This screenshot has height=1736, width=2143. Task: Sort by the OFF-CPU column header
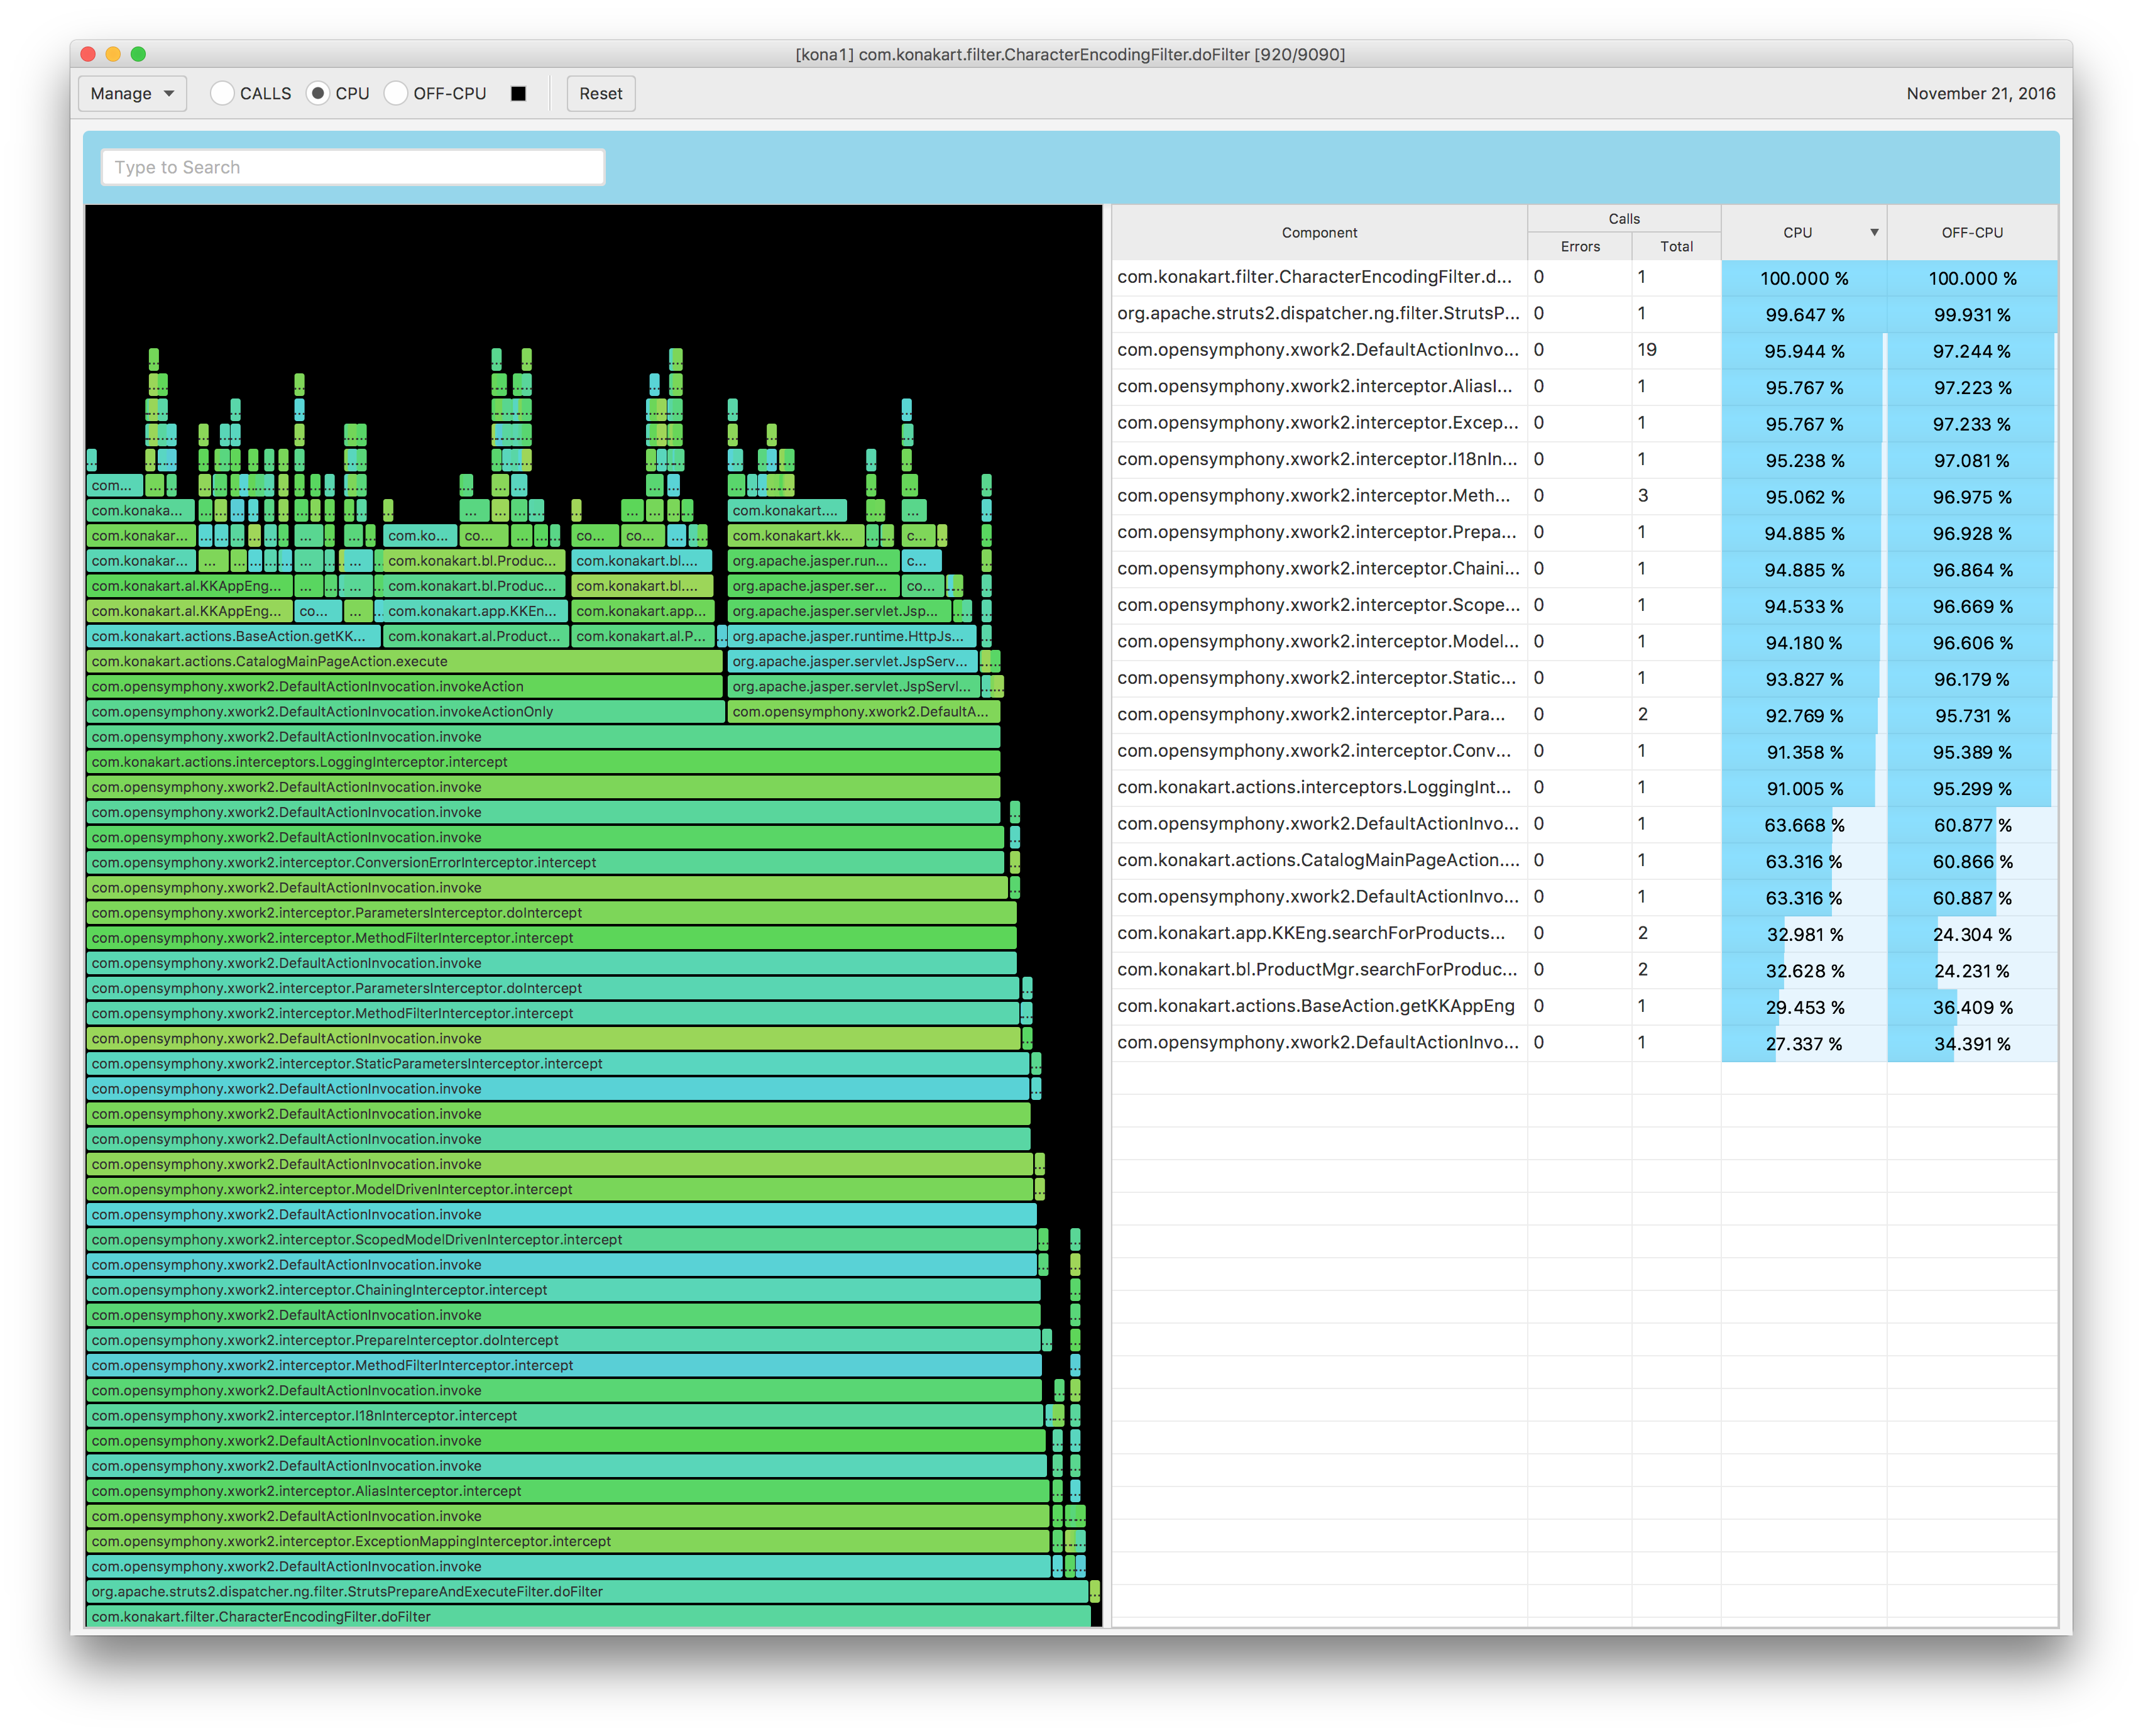[x=1972, y=232]
